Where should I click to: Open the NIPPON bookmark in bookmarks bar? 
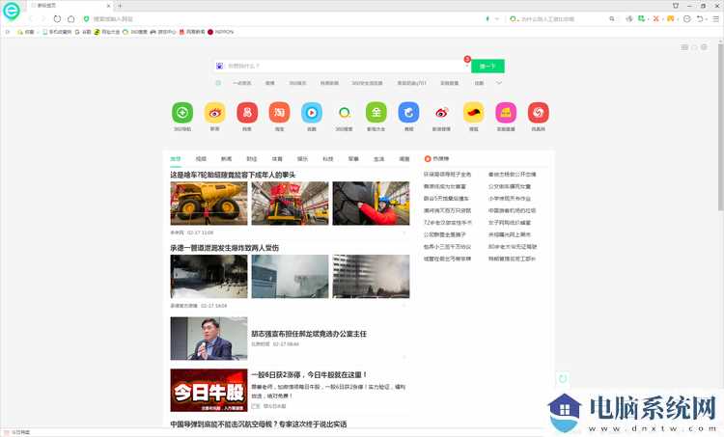221,32
